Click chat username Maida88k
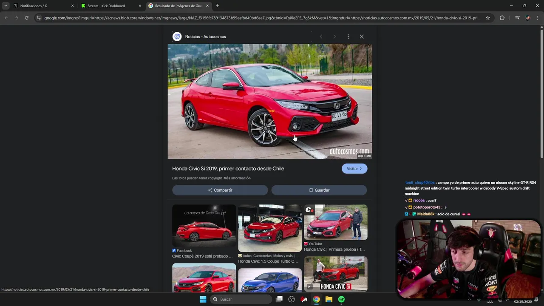The width and height of the screenshot is (544, 306). pos(425,214)
